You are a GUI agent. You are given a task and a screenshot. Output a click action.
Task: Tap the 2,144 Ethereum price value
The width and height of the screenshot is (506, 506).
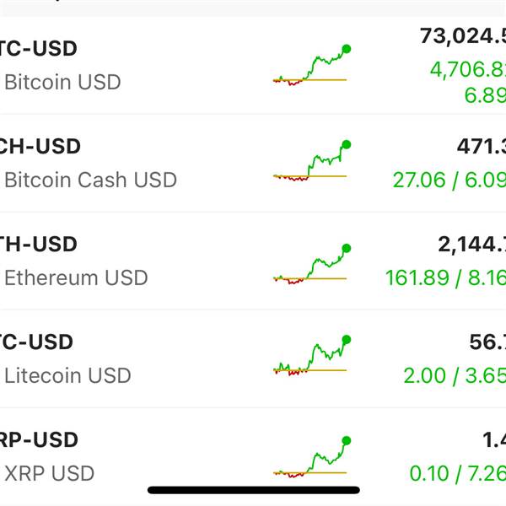pyautogui.click(x=471, y=245)
